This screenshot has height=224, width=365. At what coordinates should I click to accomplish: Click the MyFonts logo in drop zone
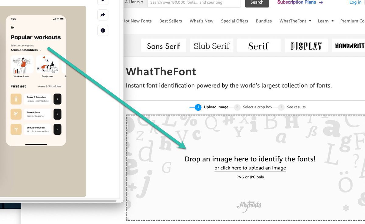click(x=249, y=206)
